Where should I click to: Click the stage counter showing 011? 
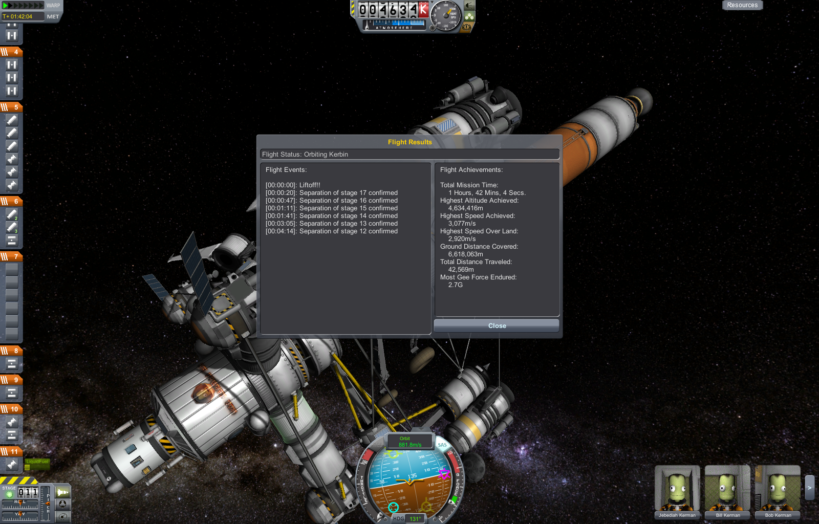pyautogui.click(x=28, y=492)
